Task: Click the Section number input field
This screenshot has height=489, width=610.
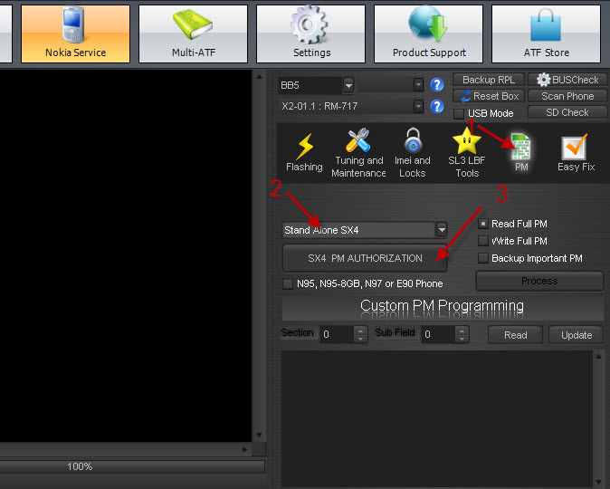Action: 337,334
